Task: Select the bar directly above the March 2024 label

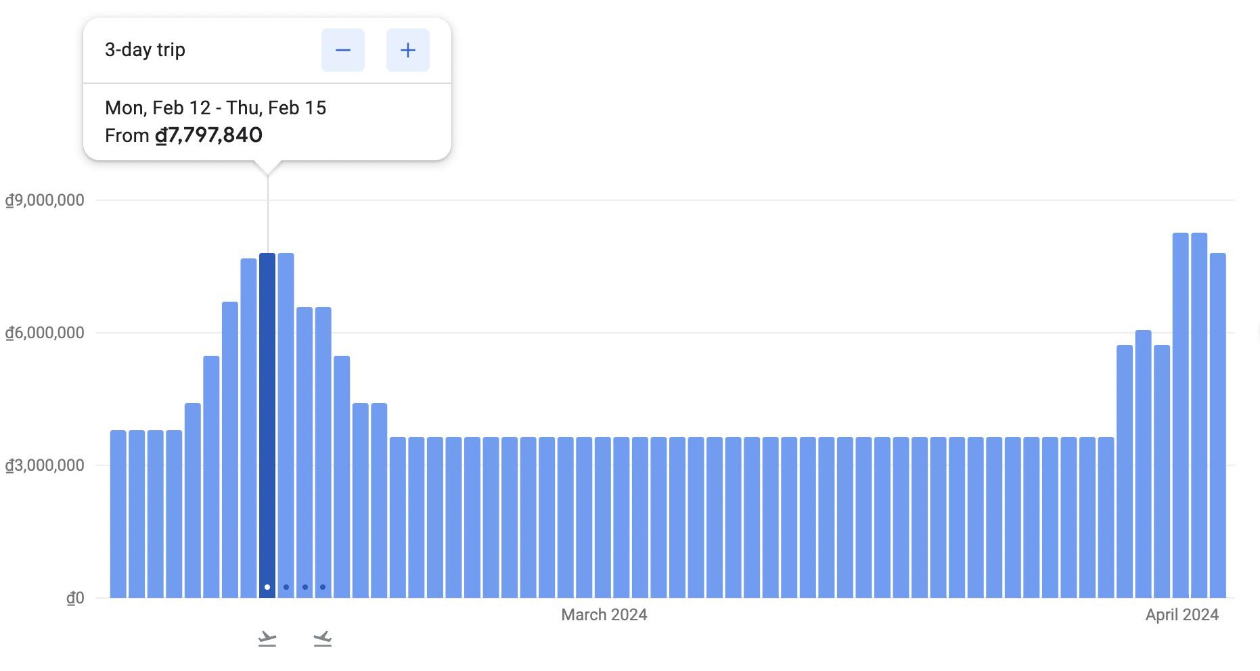Action: (602, 517)
